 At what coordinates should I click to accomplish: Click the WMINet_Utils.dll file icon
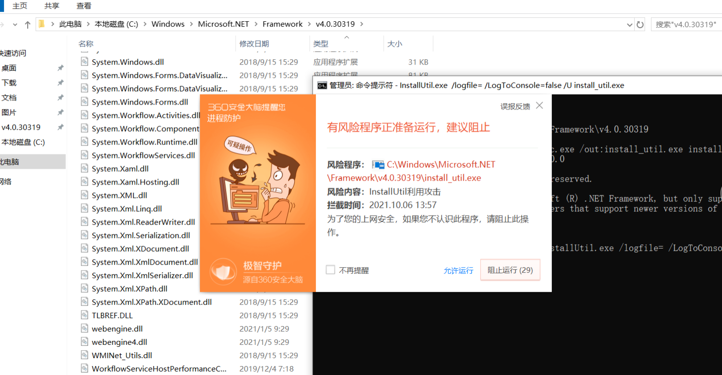(x=85, y=355)
